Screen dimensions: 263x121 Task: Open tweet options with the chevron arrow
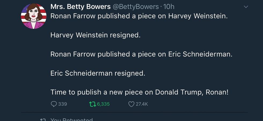(246, 7)
